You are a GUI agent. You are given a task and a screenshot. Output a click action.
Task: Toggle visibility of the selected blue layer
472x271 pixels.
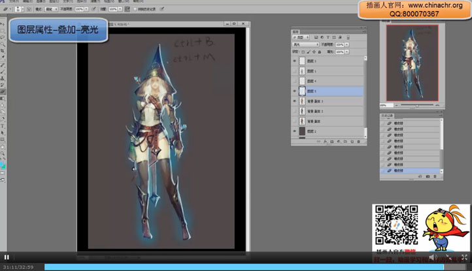pos(295,91)
